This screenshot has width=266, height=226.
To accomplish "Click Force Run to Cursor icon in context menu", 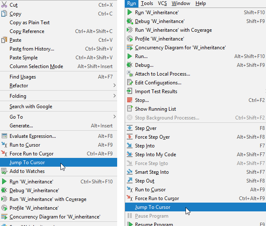I will (4, 153).
